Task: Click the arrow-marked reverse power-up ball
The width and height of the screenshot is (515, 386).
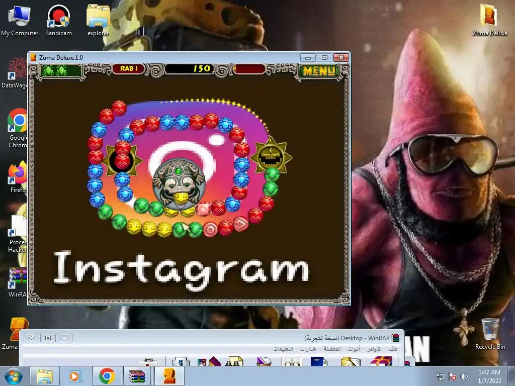Action: pyautogui.click(x=241, y=224)
